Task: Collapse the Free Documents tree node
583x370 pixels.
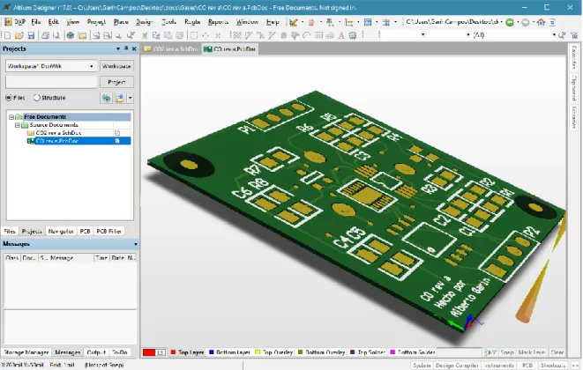Action: [11, 117]
